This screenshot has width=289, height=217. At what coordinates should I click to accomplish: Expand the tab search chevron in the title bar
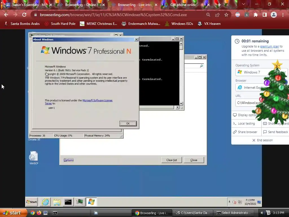point(244,4)
